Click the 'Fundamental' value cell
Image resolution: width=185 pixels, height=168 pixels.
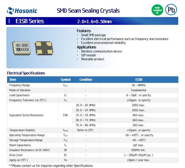[139, 90]
